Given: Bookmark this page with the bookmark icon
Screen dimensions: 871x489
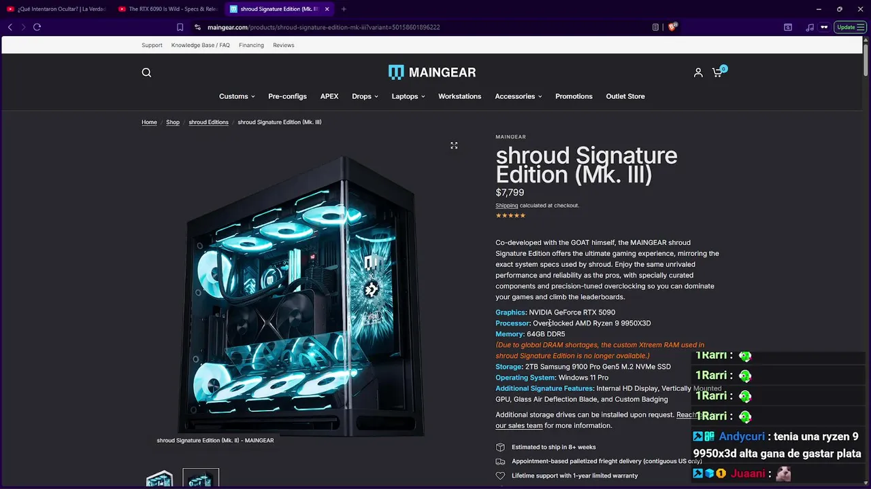Looking at the screenshot, I should click(180, 27).
